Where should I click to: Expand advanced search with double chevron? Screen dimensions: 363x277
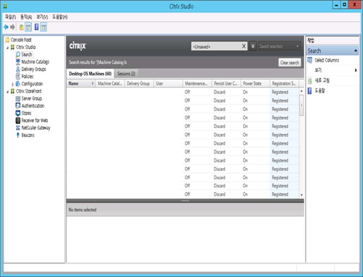tap(253, 46)
